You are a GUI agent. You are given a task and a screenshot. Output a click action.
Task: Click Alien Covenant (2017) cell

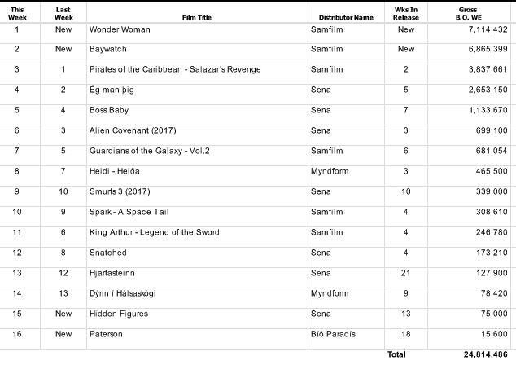(133, 130)
